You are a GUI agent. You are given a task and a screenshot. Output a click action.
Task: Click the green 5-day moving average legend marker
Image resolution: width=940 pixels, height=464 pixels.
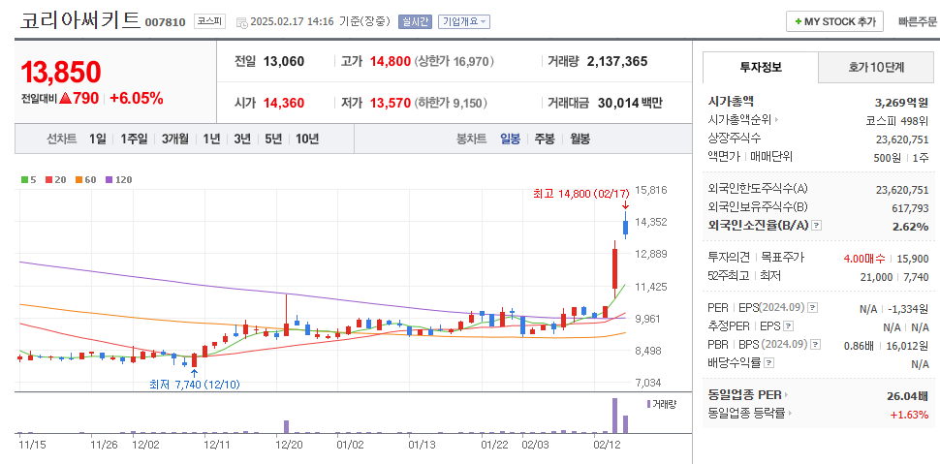(x=24, y=179)
